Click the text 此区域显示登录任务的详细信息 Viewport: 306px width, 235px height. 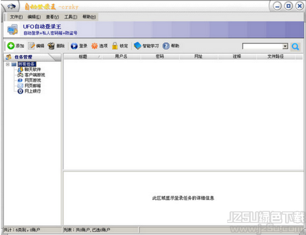(183, 198)
